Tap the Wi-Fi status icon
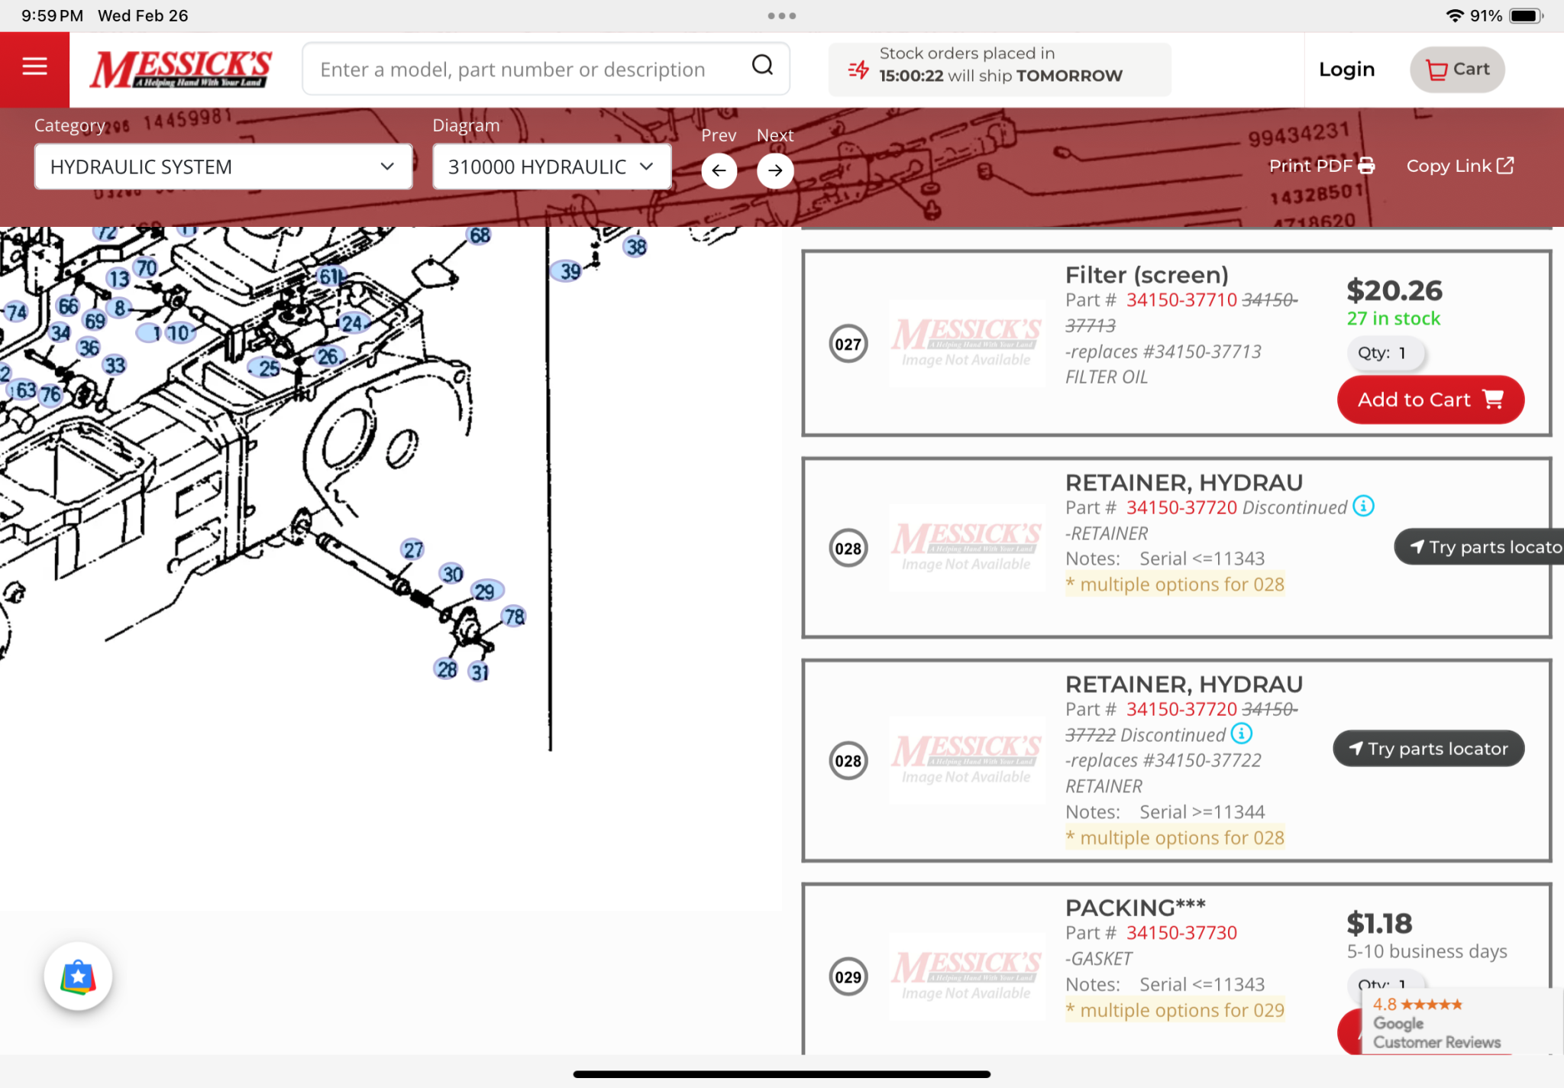The width and height of the screenshot is (1564, 1088). pos(1455,15)
